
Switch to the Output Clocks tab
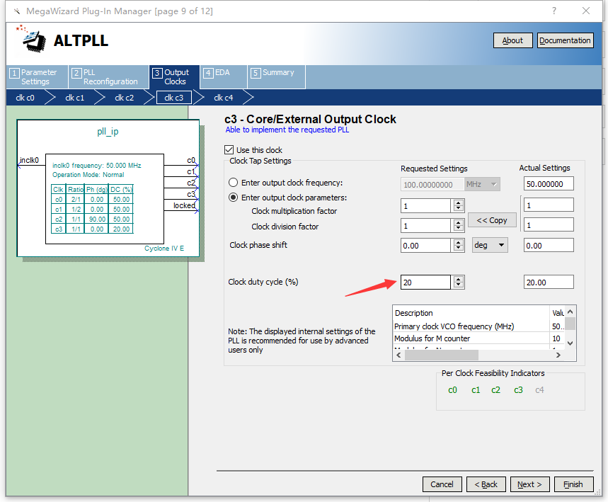pos(174,76)
